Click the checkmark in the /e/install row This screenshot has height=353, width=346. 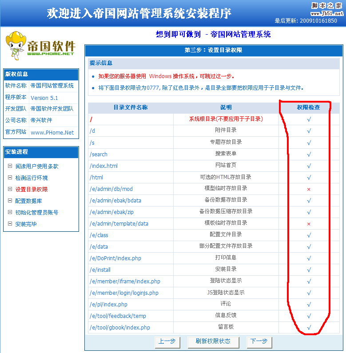point(309,270)
